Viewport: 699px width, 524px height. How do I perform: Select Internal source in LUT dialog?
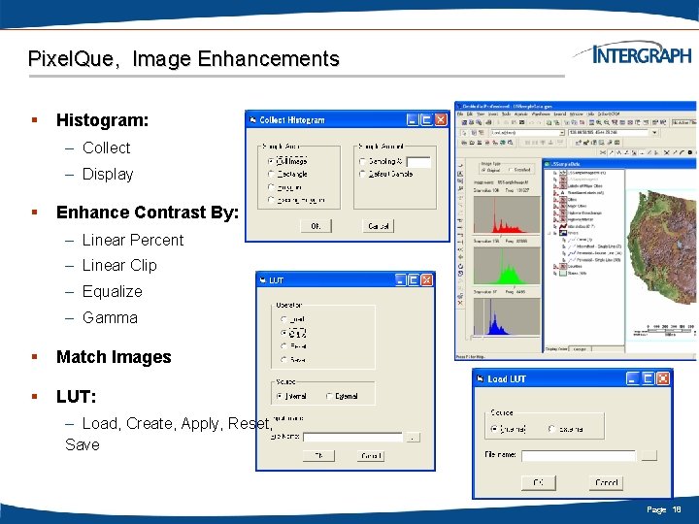click(x=280, y=396)
